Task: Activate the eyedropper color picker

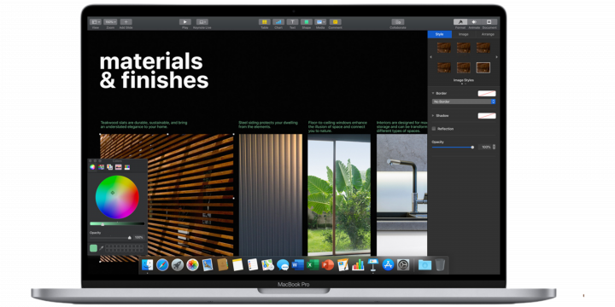Action: point(101,248)
